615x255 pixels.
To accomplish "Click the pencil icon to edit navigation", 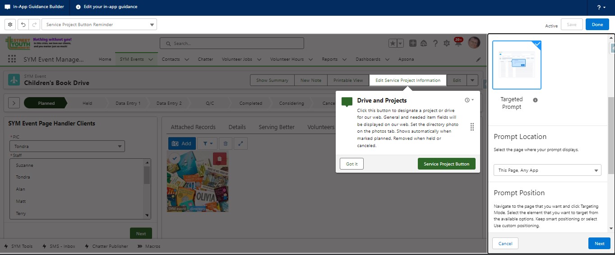I will pos(478,59).
